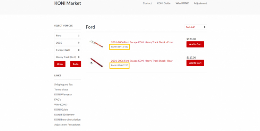Screen dimensions: 260x131
Task: Open the KONI Market home title
Action: 68,3
